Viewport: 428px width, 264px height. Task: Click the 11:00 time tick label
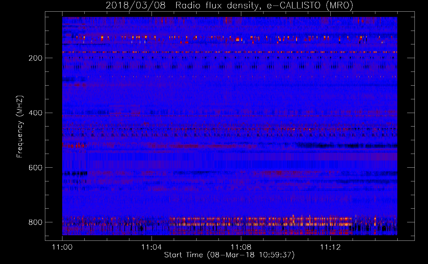click(62, 247)
